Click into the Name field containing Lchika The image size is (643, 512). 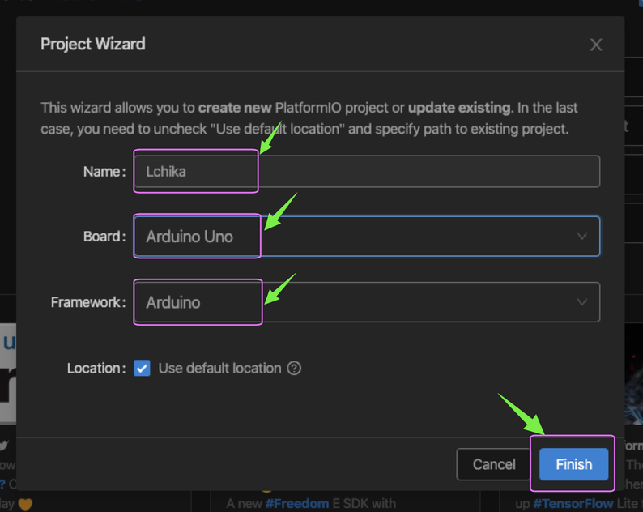366,172
